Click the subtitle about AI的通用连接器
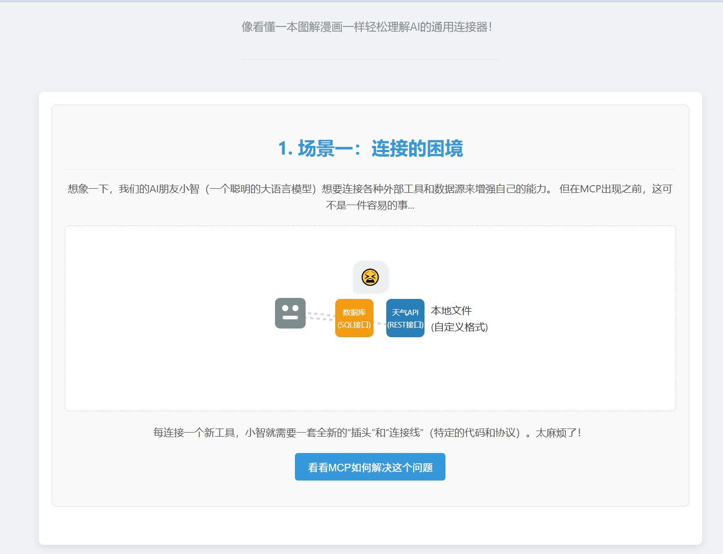This screenshot has height=554, width=723. point(367,27)
